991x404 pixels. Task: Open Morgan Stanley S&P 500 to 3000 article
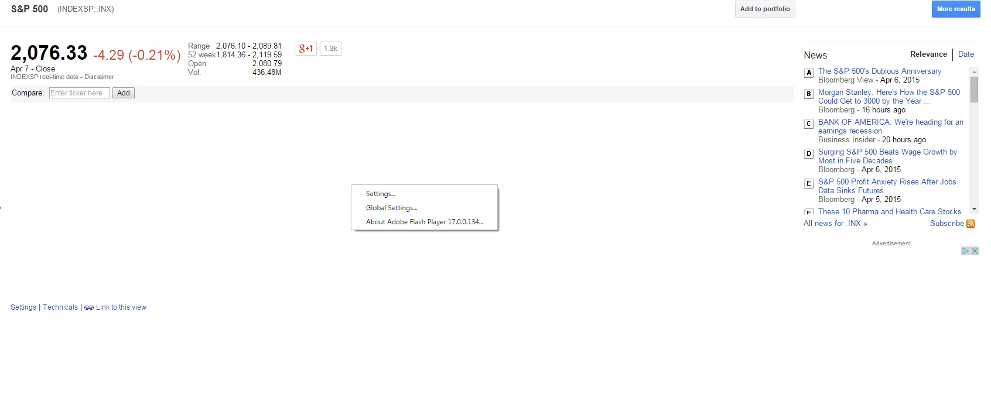point(889,97)
